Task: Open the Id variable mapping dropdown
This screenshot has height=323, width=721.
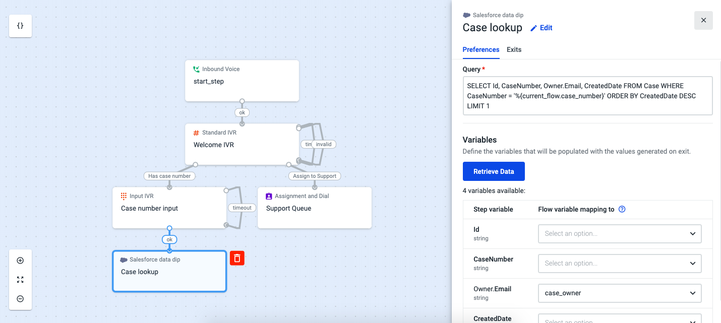Action: point(620,234)
